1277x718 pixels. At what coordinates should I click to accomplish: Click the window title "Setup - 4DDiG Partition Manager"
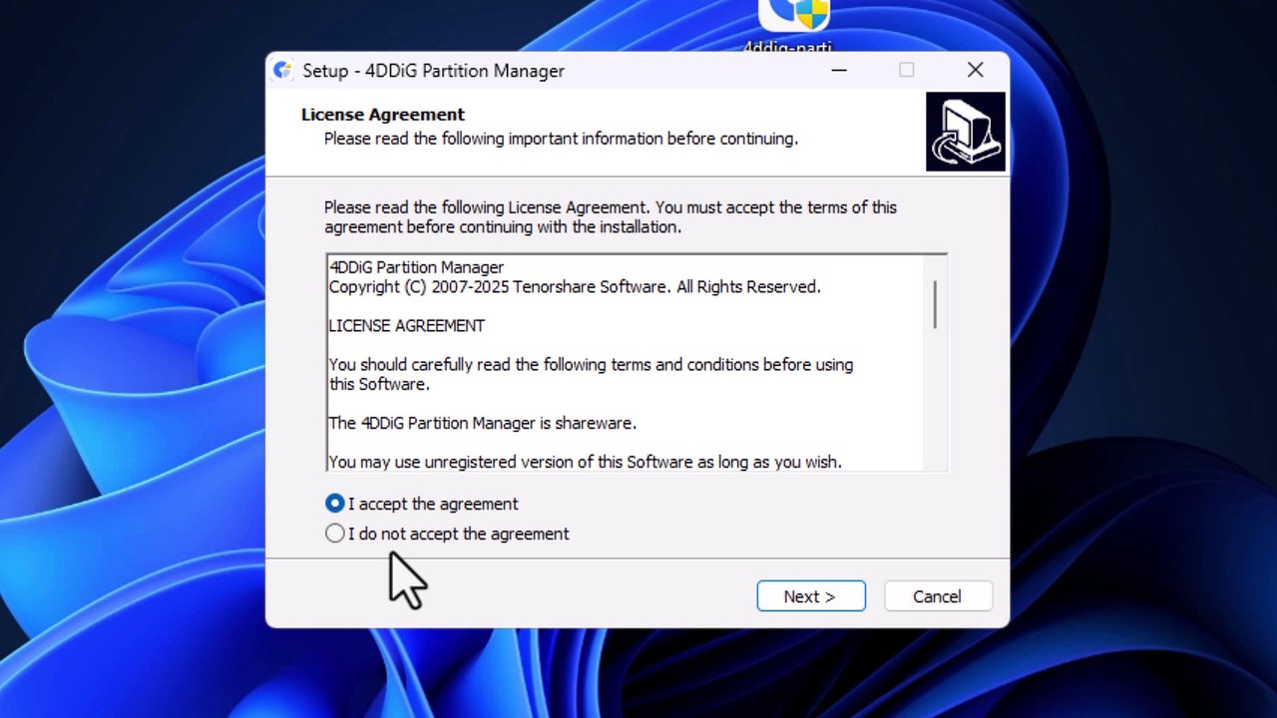coord(434,71)
